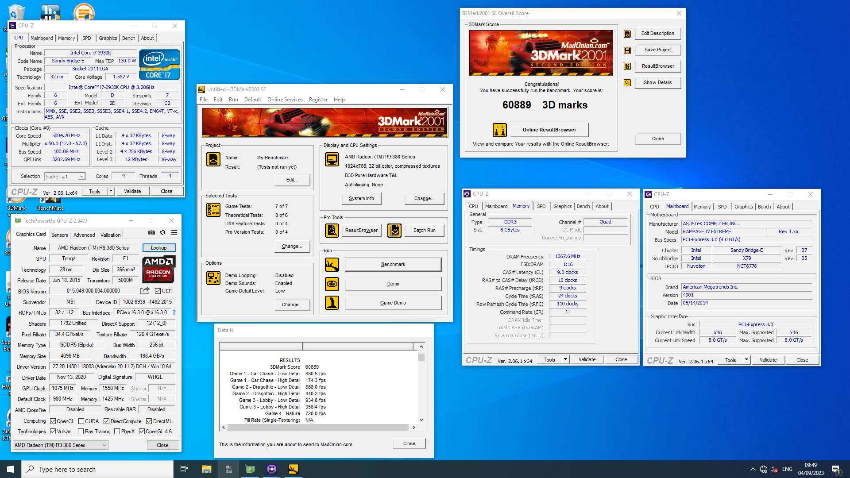Click Change... under Selected Tests
Viewport: 850px width, 478px height.
tap(292, 247)
